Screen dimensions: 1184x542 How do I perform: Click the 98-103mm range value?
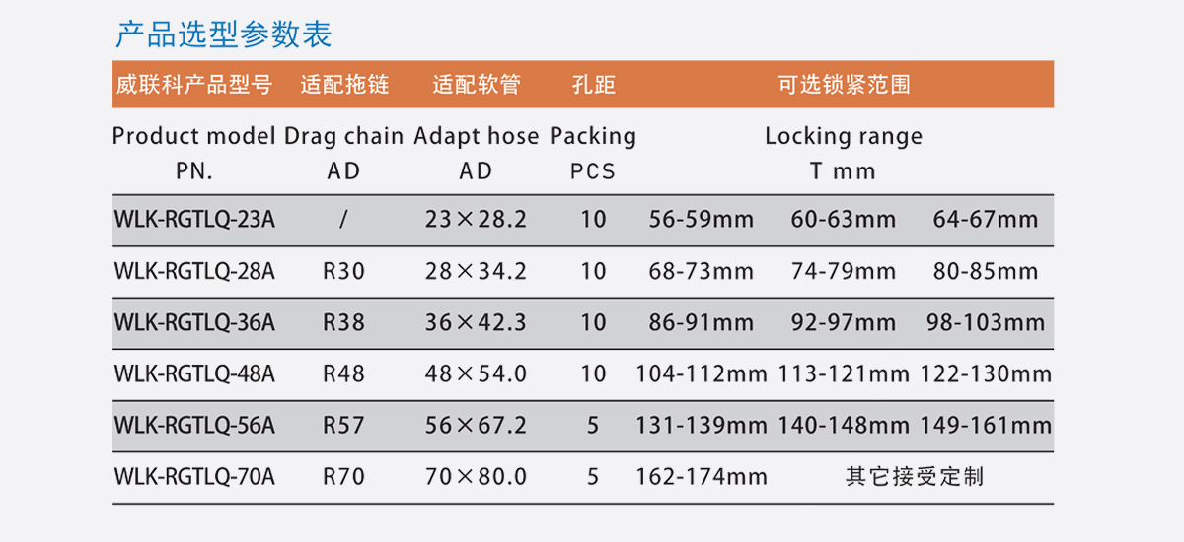point(986,322)
